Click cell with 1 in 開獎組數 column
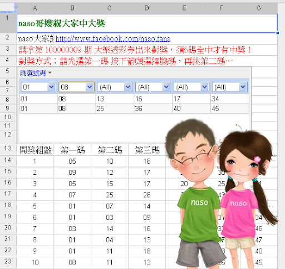 (x=35, y=162)
